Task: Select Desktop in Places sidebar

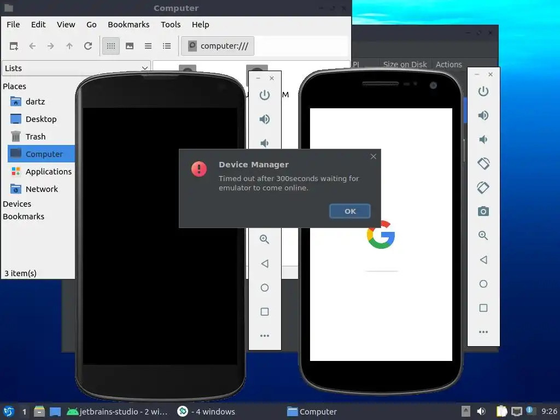Action: (x=40, y=119)
